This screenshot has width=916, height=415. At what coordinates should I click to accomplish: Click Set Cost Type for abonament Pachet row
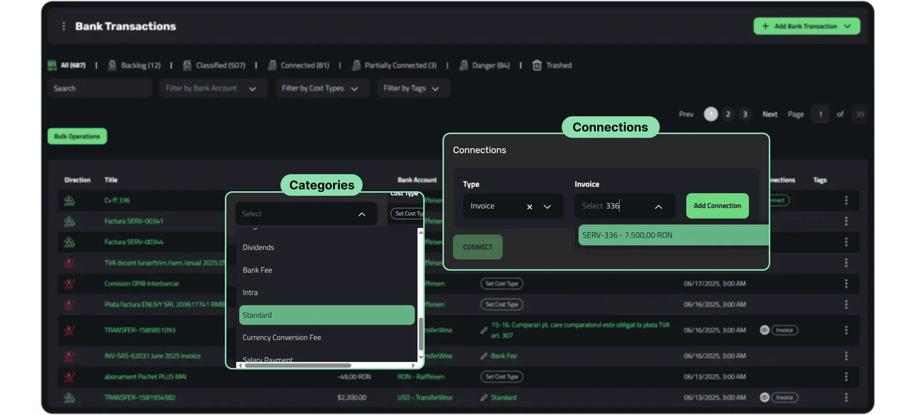coord(502,377)
